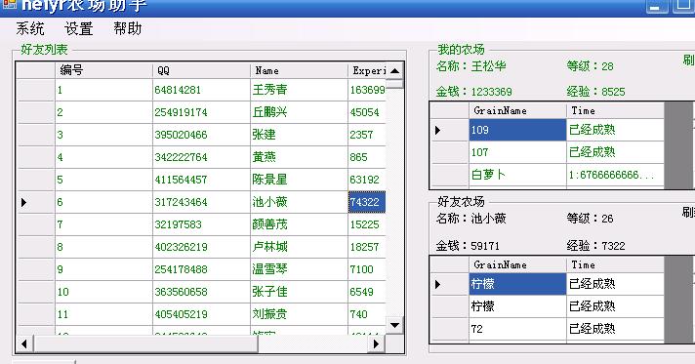
Task: Click QQ cell 254178488
Action: click(201, 269)
